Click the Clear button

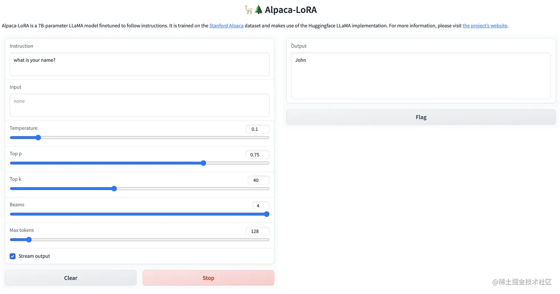[x=71, y=278]
